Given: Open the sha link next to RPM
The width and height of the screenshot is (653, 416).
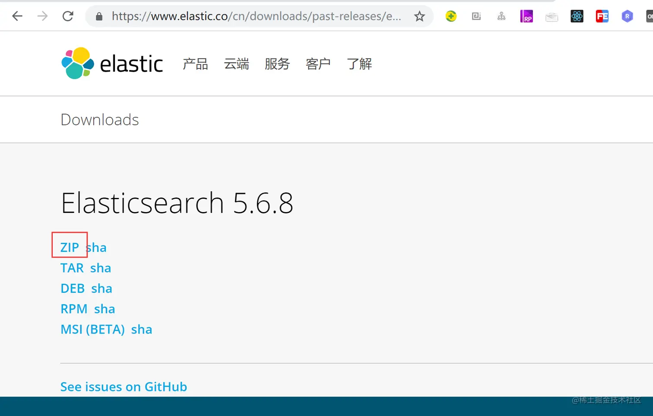Looking at the screenshot, I should point(105,309).
